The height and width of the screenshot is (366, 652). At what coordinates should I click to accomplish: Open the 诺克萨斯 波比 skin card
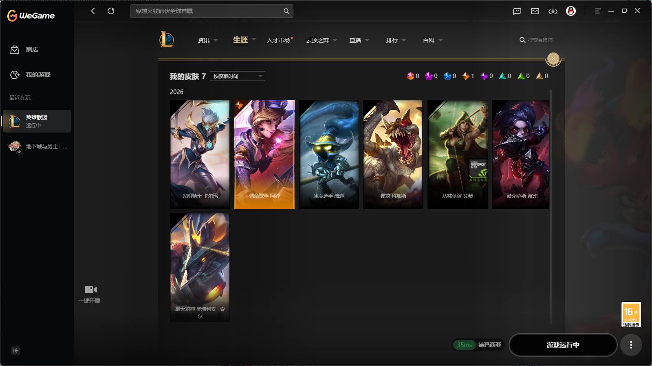tap(520, 155)
